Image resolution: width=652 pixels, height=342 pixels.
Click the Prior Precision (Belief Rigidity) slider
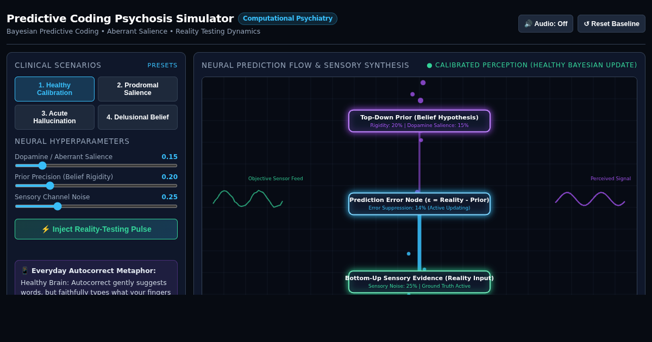tap(96, 186)
